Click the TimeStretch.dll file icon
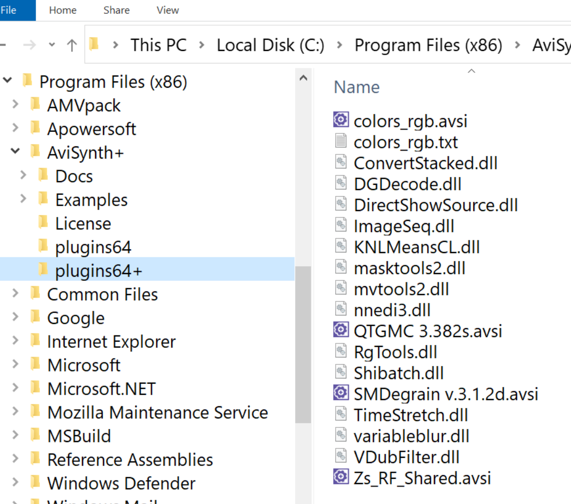Viewport: 571px width, 504px height. (x=341, y=414)
